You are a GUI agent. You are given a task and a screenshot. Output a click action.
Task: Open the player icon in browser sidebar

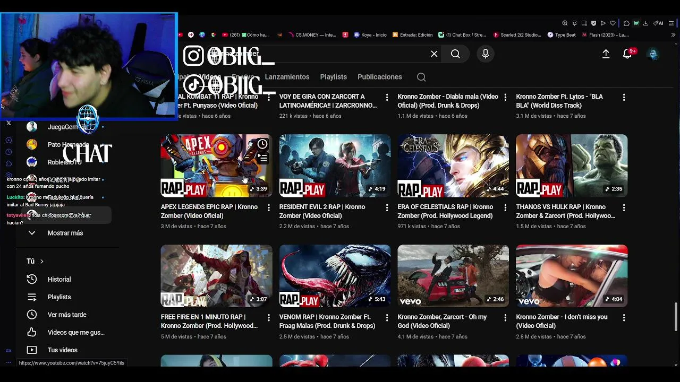pos(8,140)
